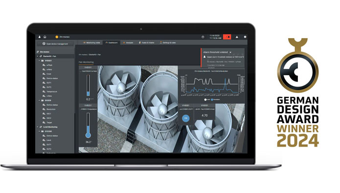Open the red alarm bell notifications
Screen dimensions: 340x193
(227, 37)
